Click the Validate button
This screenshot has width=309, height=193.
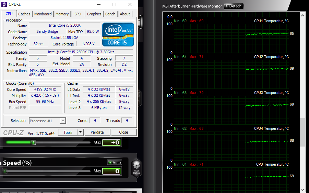[x=97, y=132]
